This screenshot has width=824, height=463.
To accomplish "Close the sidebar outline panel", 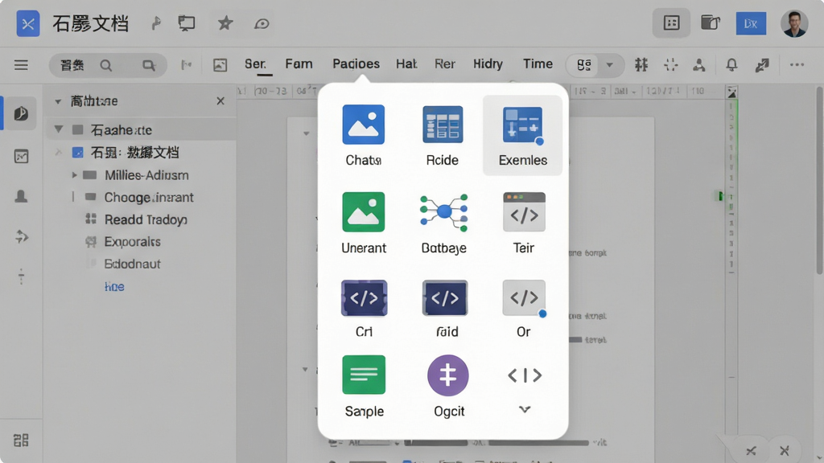I will (220, 100).
